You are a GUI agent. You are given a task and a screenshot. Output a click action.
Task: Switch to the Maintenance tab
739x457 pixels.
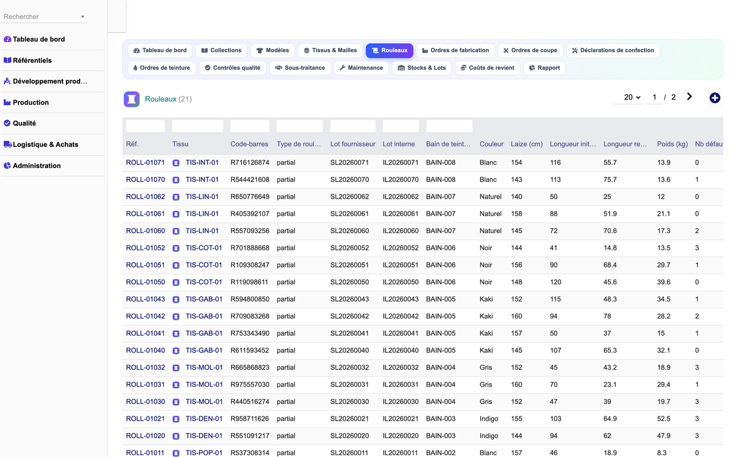pyautogui.click(x=361, y=68)
